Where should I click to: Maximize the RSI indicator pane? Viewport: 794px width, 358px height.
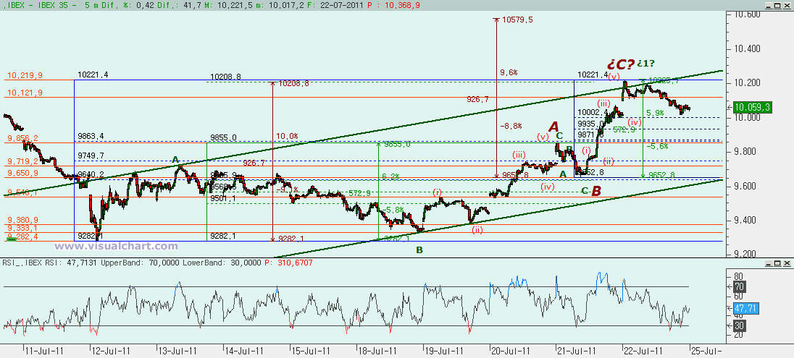click(777, 263)
